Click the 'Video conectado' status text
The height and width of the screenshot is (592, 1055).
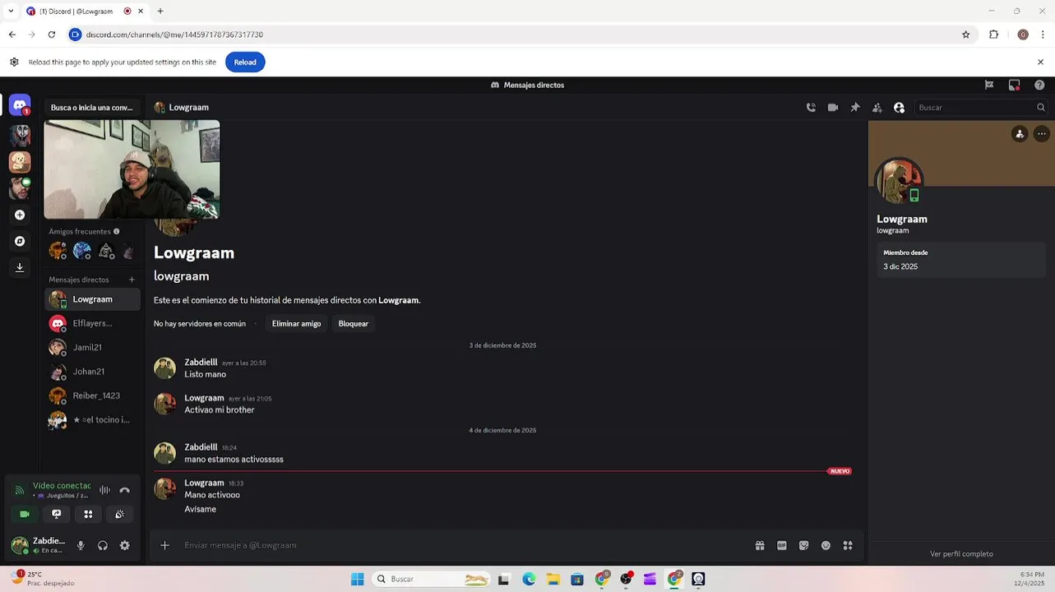tap(62, 486)
